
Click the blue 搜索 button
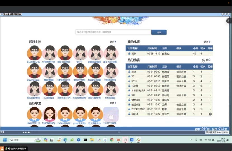coord(159,32)
